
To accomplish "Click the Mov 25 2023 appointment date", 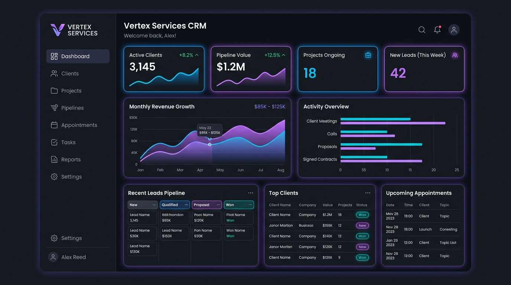I will pos(392,216).
